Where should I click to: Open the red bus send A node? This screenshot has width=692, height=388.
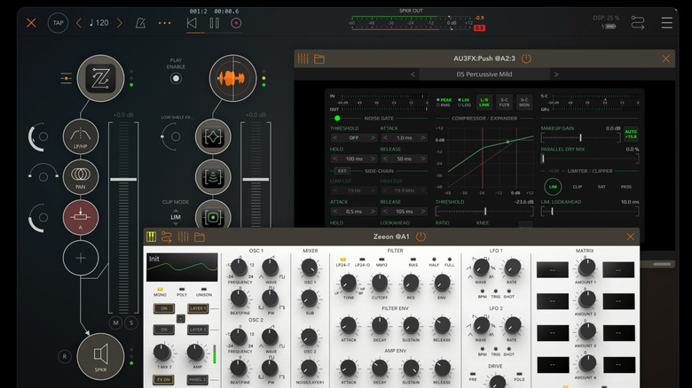(81, 217)
